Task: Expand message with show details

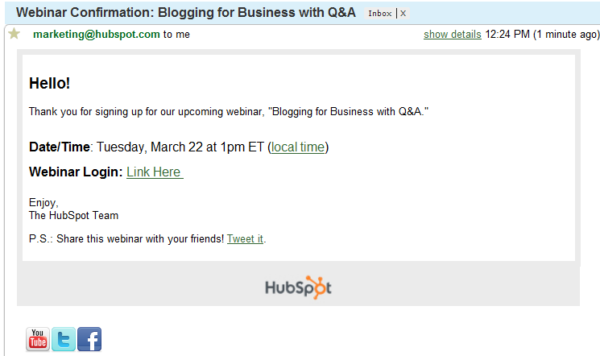Action: pyautogui.click(x=452, y=35)
